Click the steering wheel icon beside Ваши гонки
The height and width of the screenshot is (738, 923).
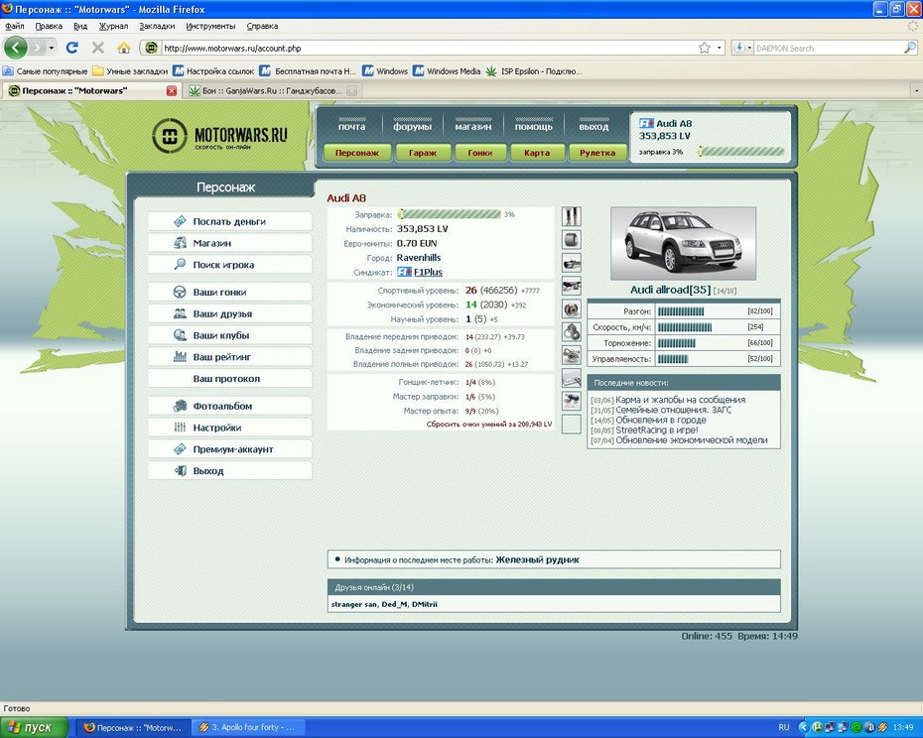point(180,292)
